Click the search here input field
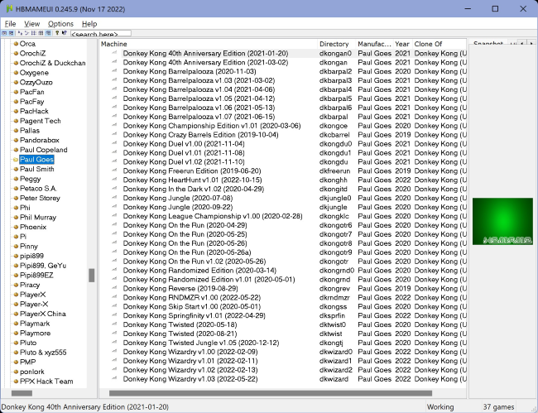Image resolution: width=538 pixels, height=413 pixels. [100, 33]
